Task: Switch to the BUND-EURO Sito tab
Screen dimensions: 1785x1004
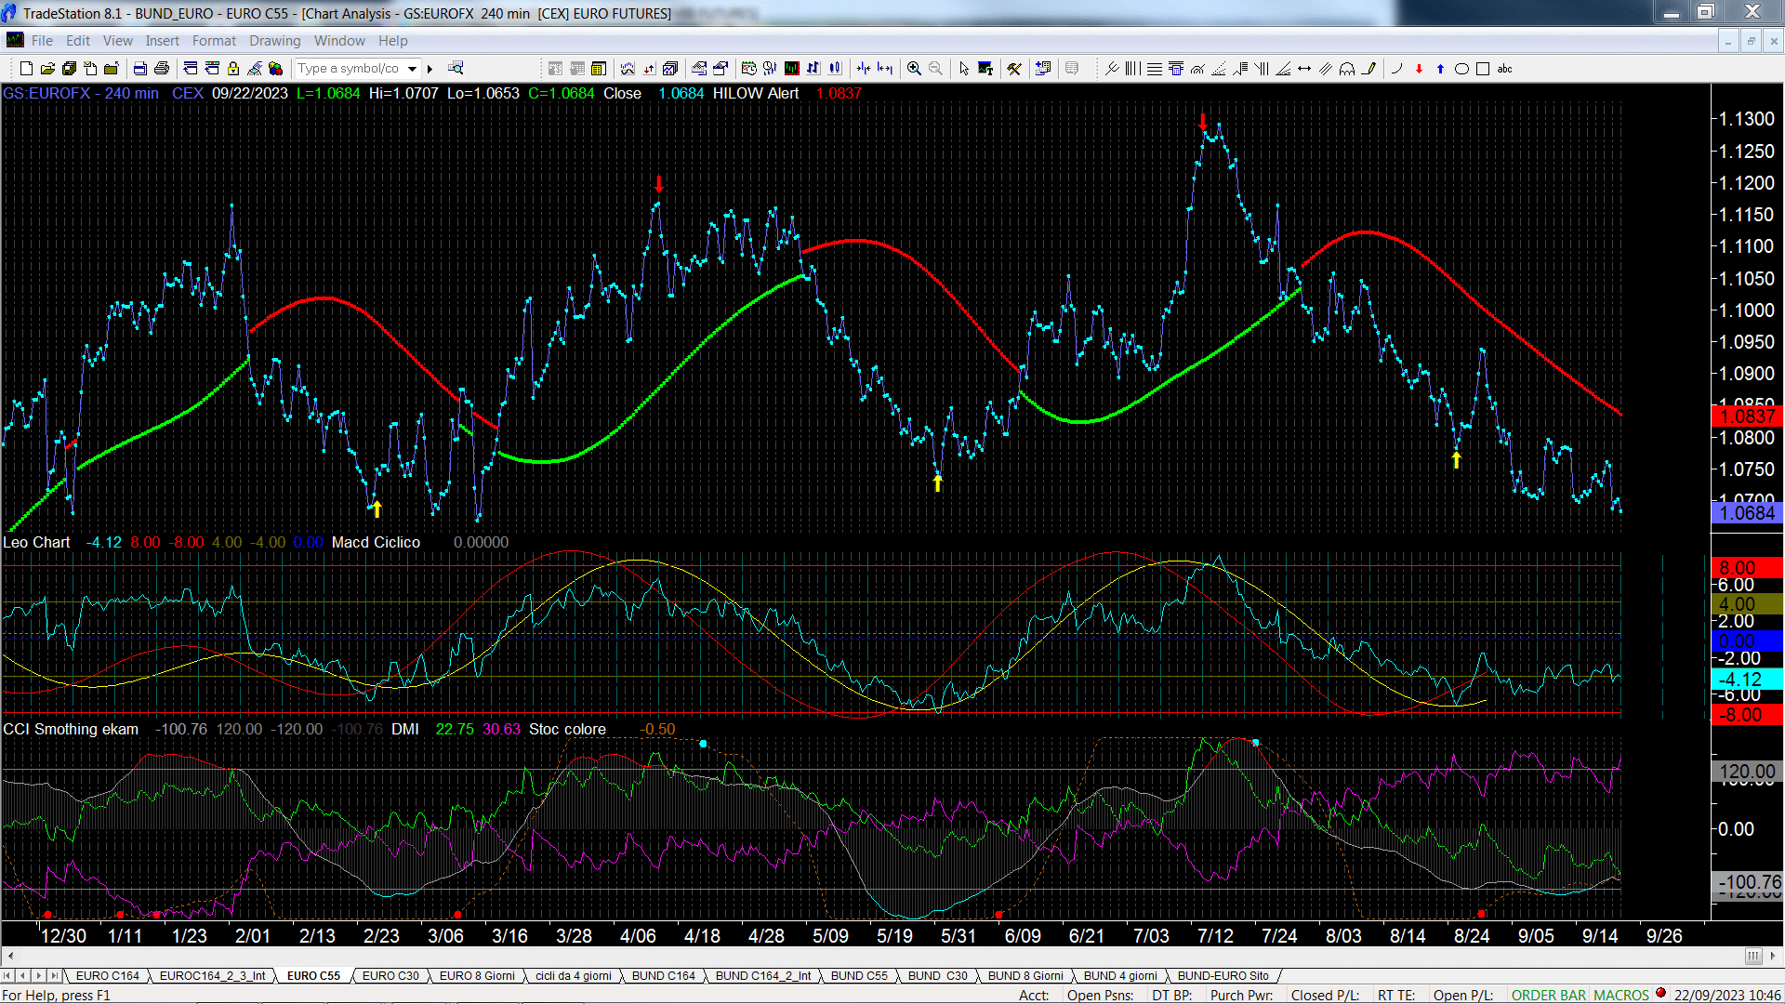Action: tap(1223, 975)
